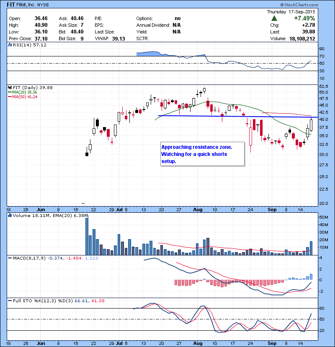Click the Sep label on price axis
Viewport: 335px width, 347px height.
tap(272, 209)
